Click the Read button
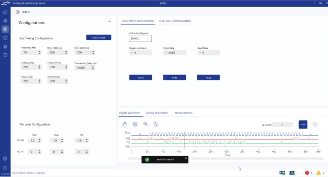This screenshot has height=177, width=328. [x=208, y=78]
